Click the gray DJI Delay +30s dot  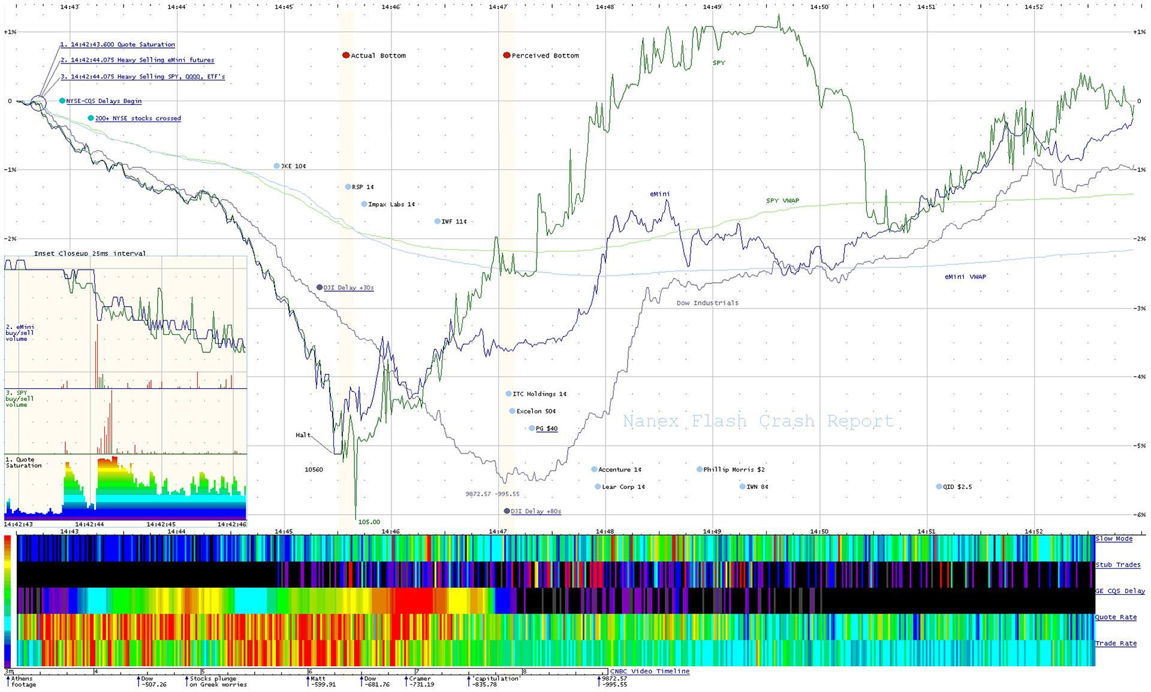click(320, 288)
